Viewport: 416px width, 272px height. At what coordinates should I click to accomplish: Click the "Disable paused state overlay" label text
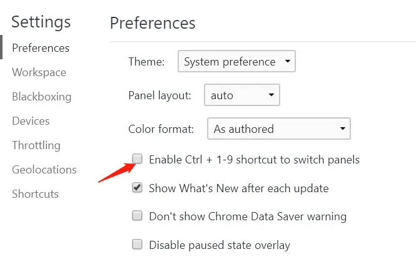pos(220,245)
